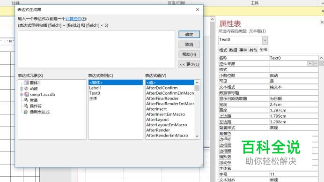The width and height of the screenshot is (324, 182).
Task: Close the 表达式生成器 dialog
Action: [198, 9]
